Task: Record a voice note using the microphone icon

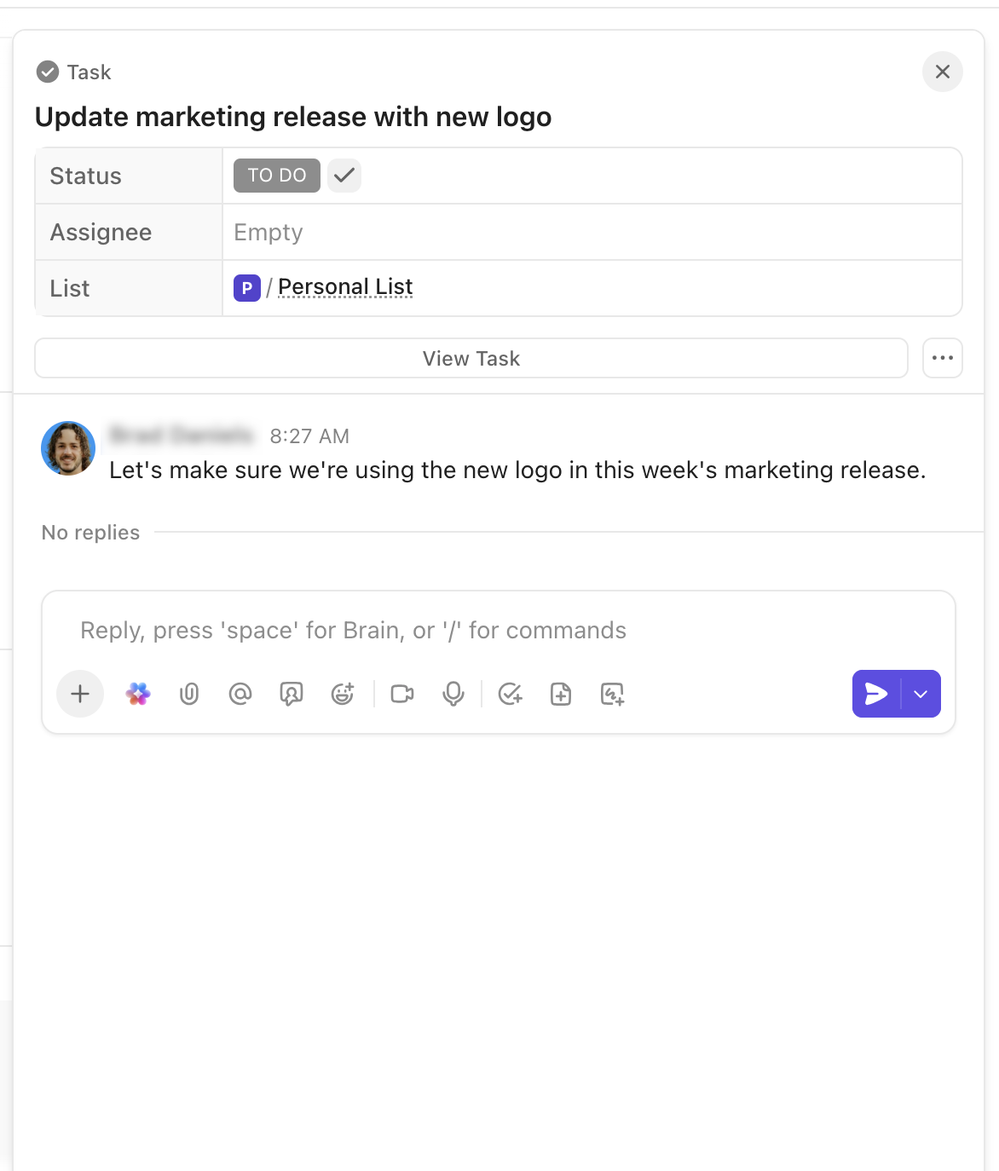Action: pos(453,694)
